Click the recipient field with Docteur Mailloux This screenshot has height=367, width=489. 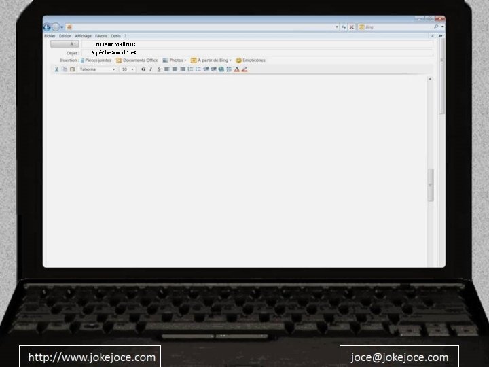257,44
